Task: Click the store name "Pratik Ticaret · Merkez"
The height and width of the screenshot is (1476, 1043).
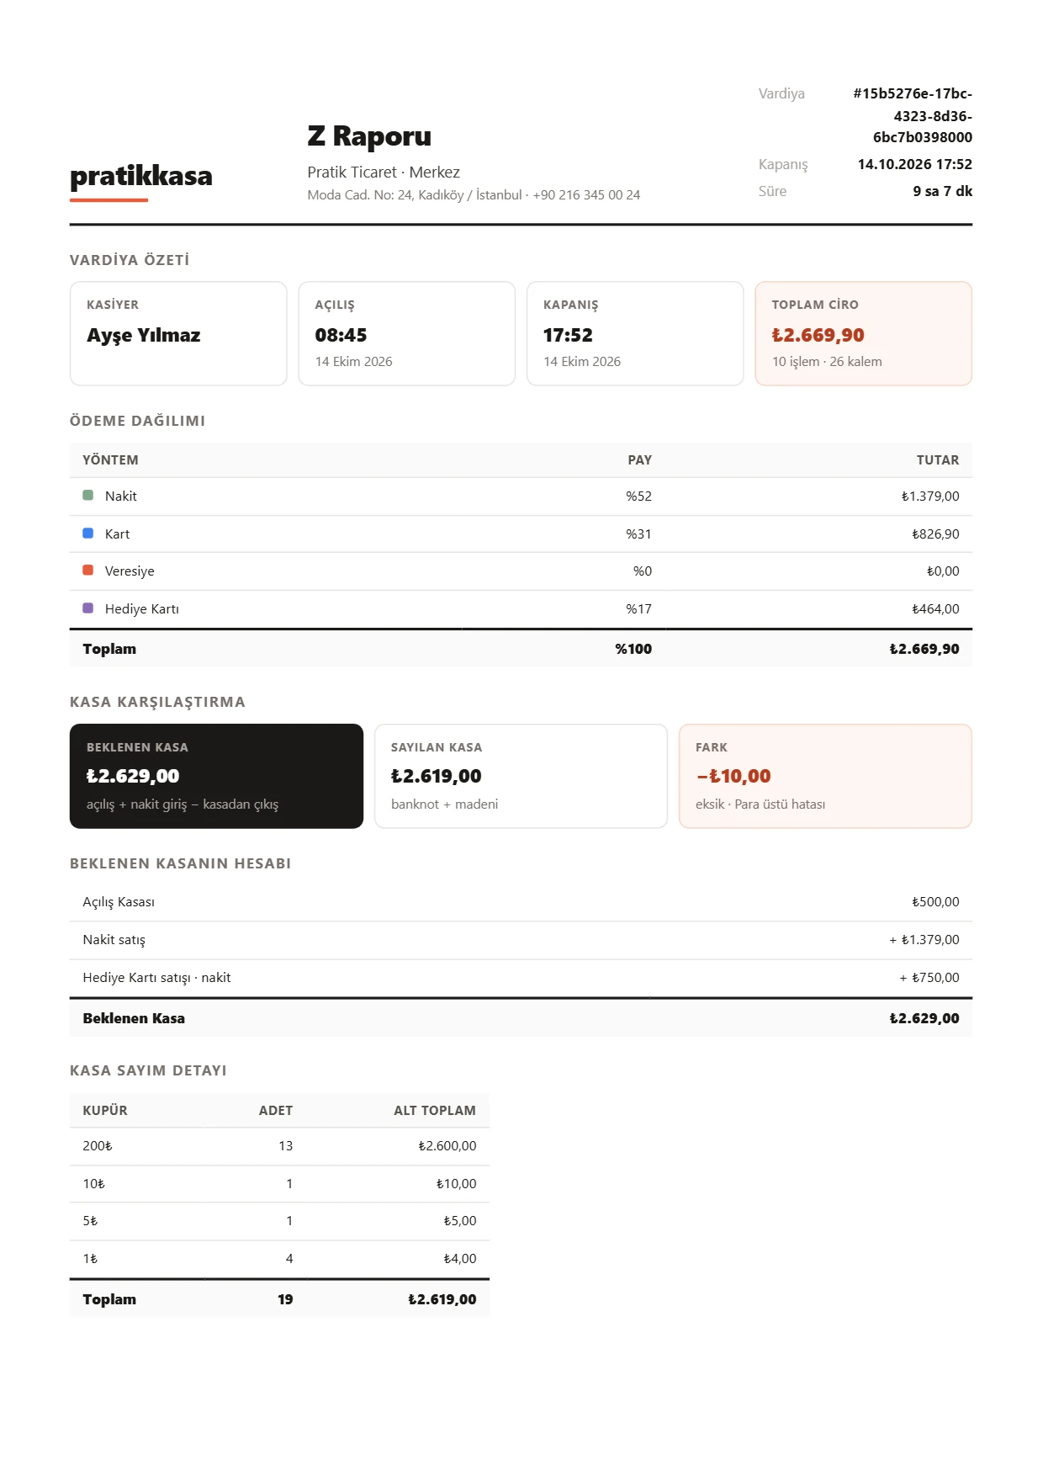Action: pyautogui.click(x=384, y=173)
